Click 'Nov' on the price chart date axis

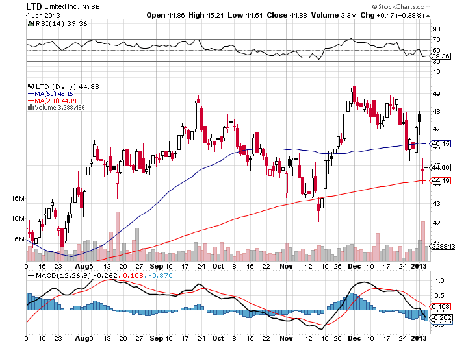click(286, 266)
